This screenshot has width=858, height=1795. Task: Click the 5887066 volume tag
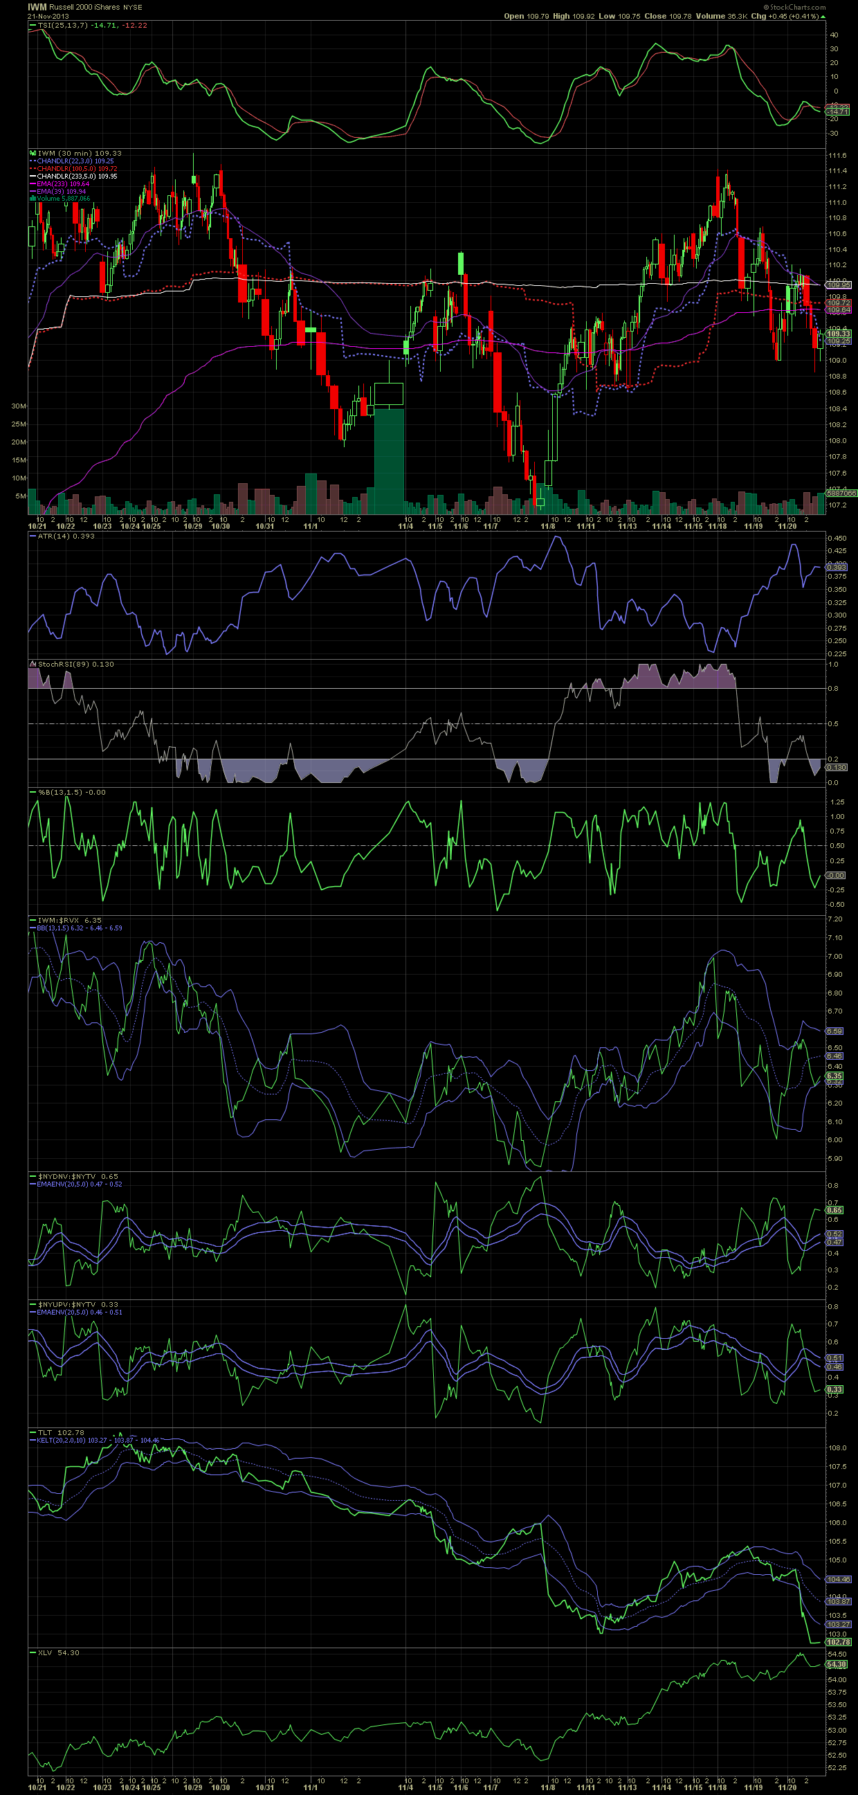pyautogui.click(x=841, y=493)
